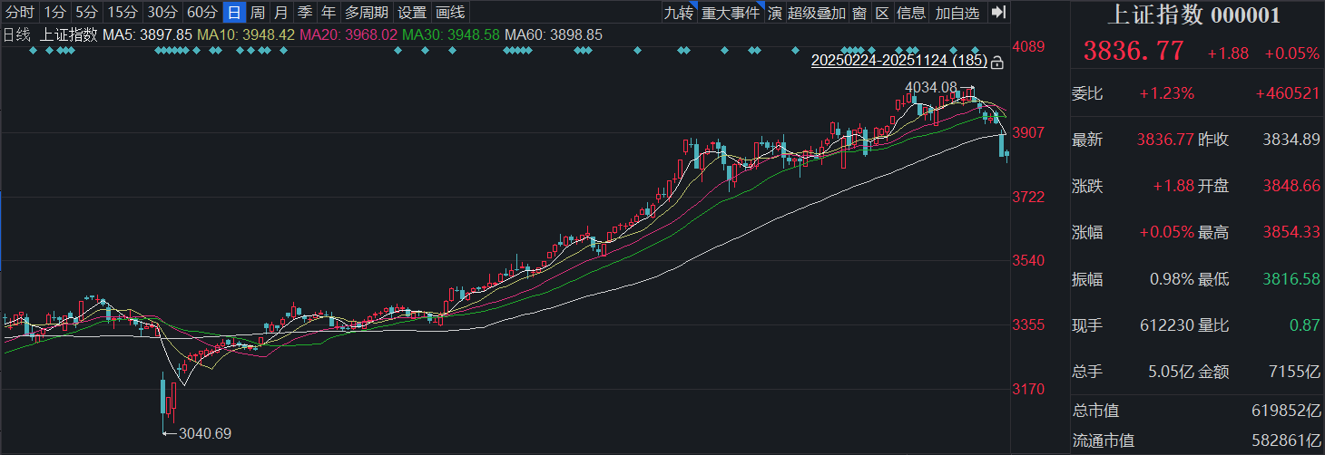Toggle the 重大事件 markers

730,13
